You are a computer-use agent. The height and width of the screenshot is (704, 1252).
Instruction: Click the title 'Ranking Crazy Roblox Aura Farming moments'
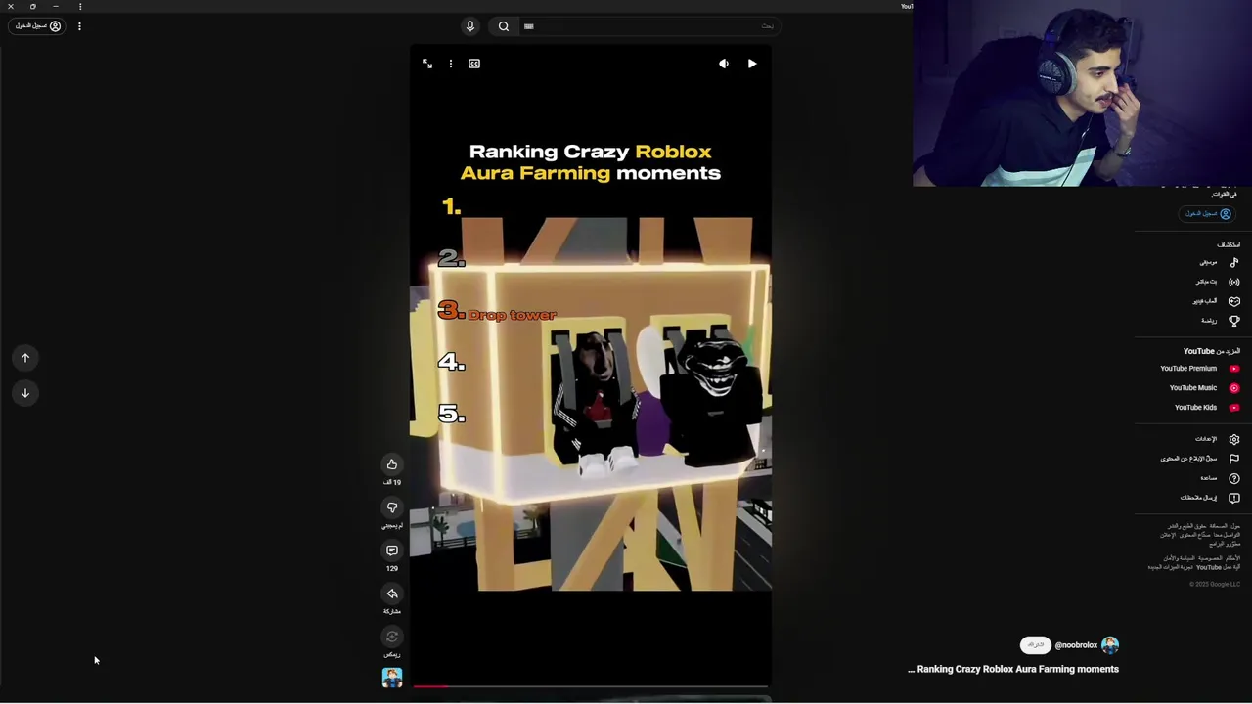click(x=1017, y=670)
